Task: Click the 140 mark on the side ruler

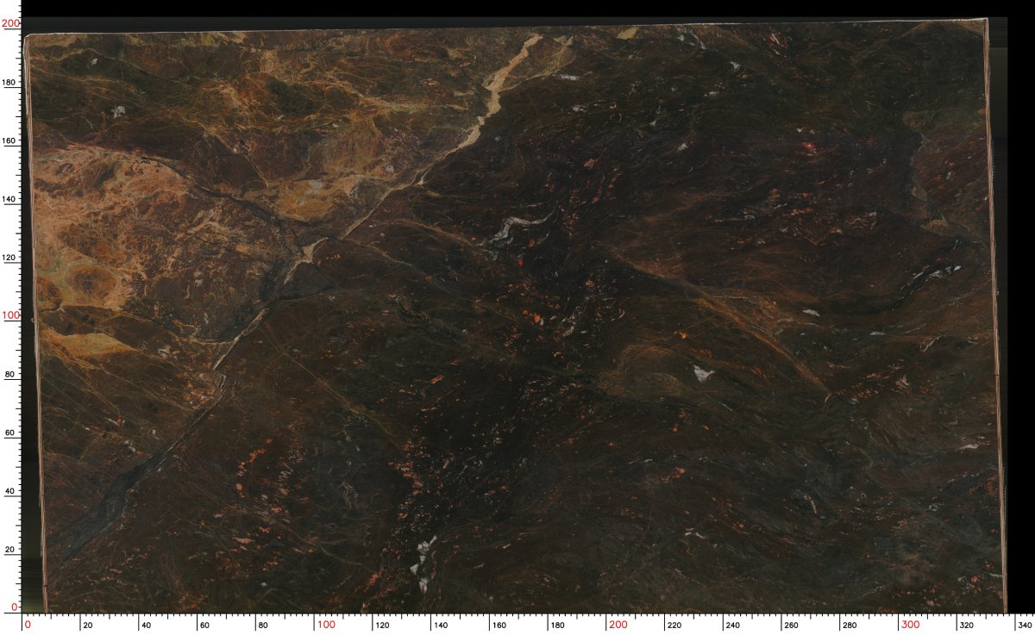Action: click(x=9, y=198)
